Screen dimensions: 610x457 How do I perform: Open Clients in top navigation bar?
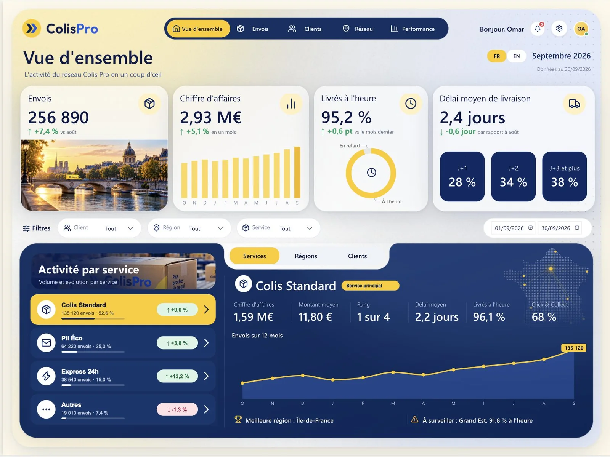(305, 29)
